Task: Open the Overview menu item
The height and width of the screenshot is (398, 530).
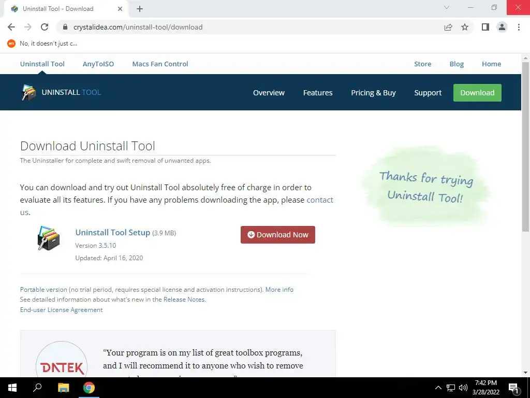Action: (269, 93)
